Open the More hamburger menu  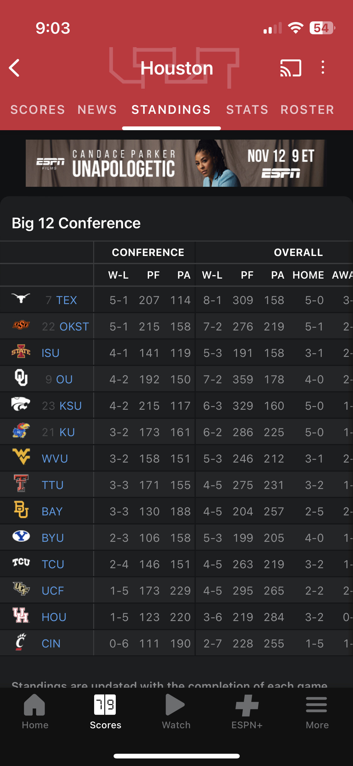[x=317, y=704]
